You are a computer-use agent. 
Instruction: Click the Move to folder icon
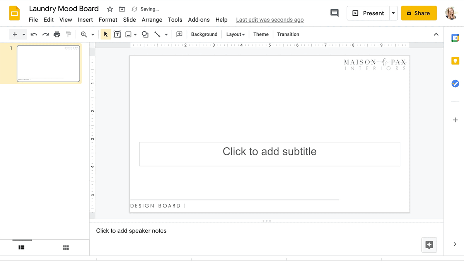point(122,9)
